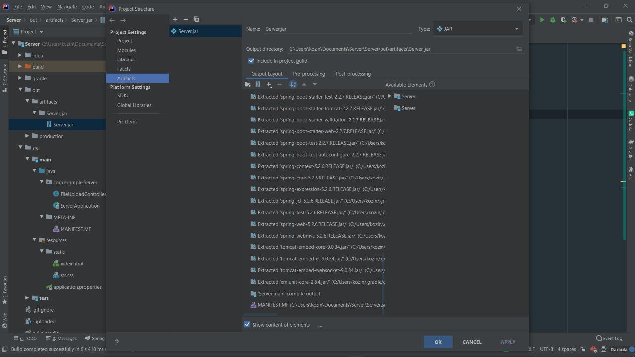Open Available Elements help icon
The height and width of the screenshot is (357, 635).
pyautogui.click(x=432, y=84)
